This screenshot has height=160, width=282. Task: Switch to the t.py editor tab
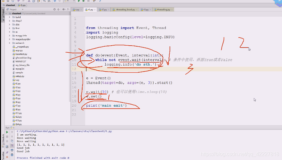pos(77,10)
